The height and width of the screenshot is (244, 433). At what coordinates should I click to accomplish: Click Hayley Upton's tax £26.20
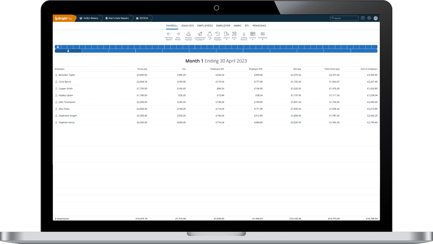tap(182, 95)
